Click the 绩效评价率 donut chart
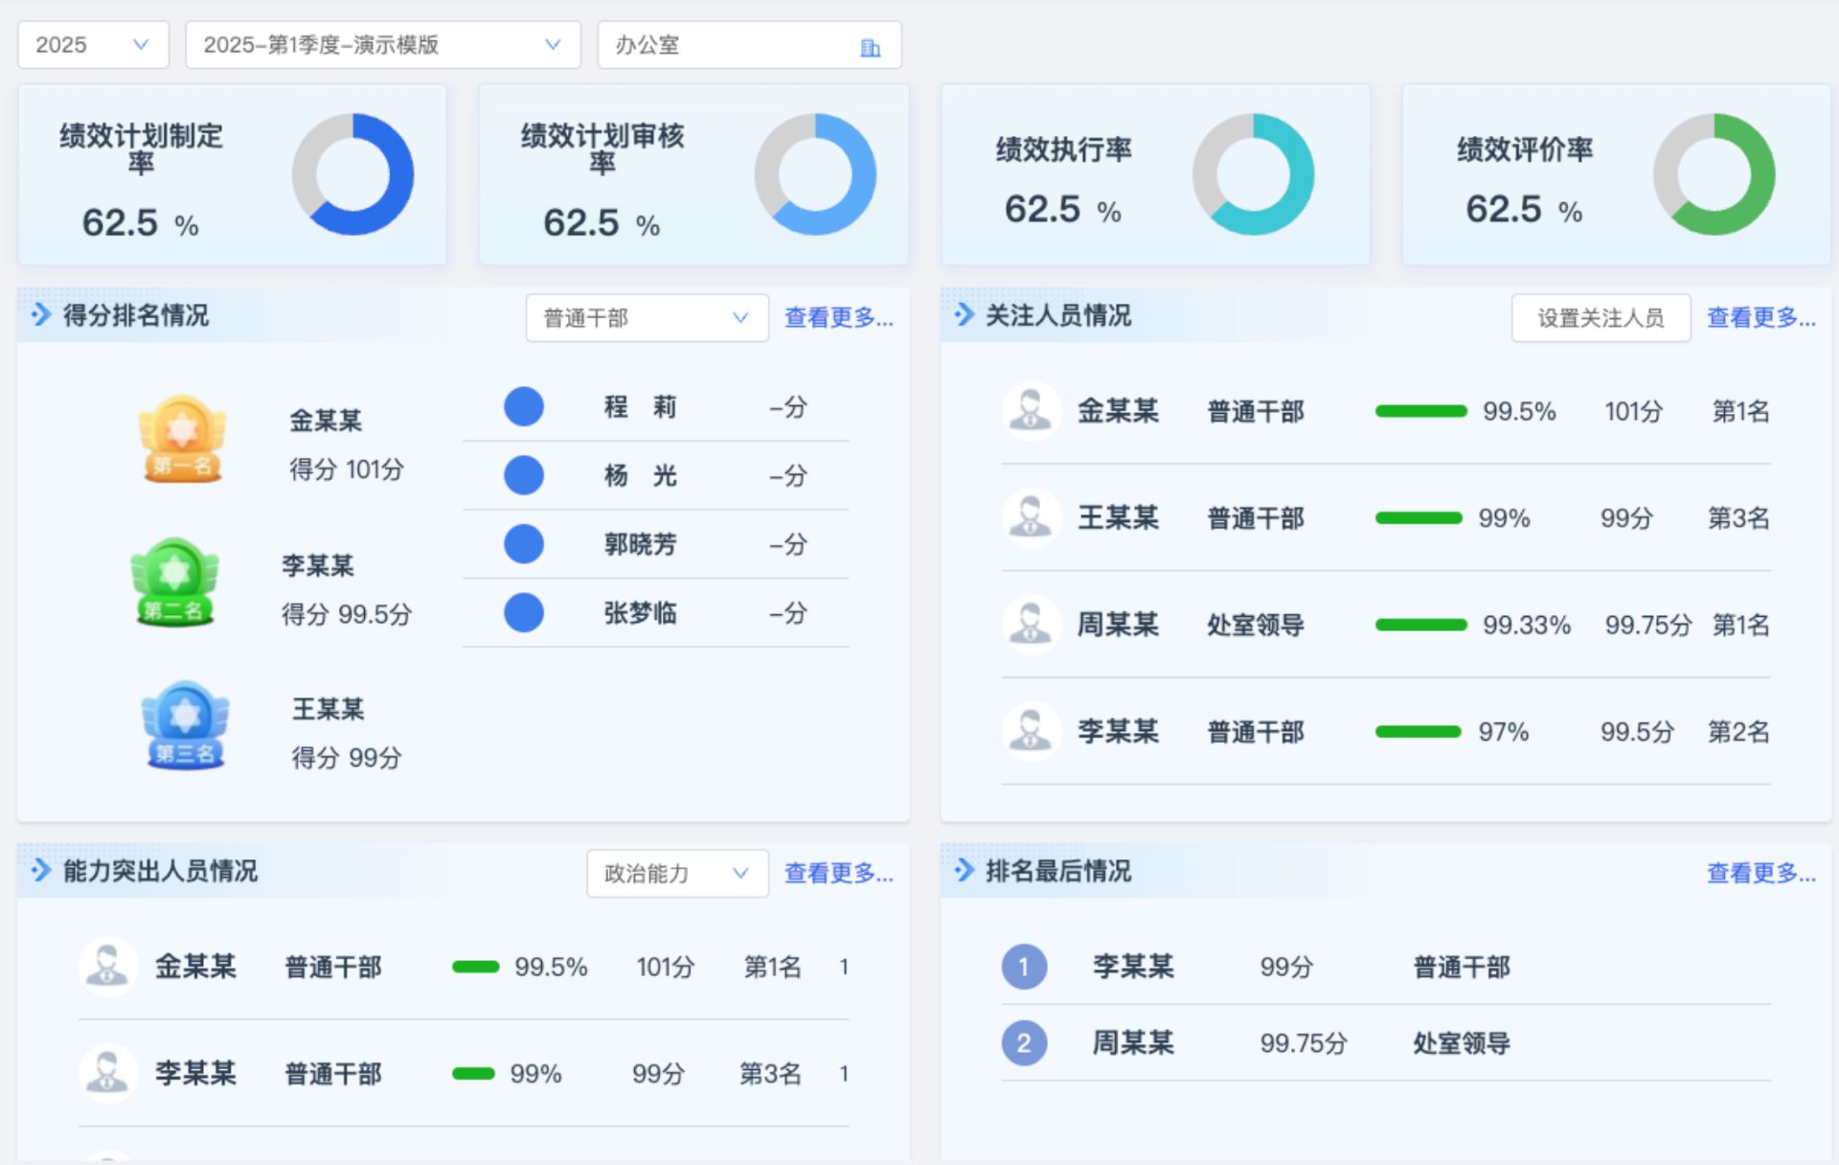 coord(1714,174)
